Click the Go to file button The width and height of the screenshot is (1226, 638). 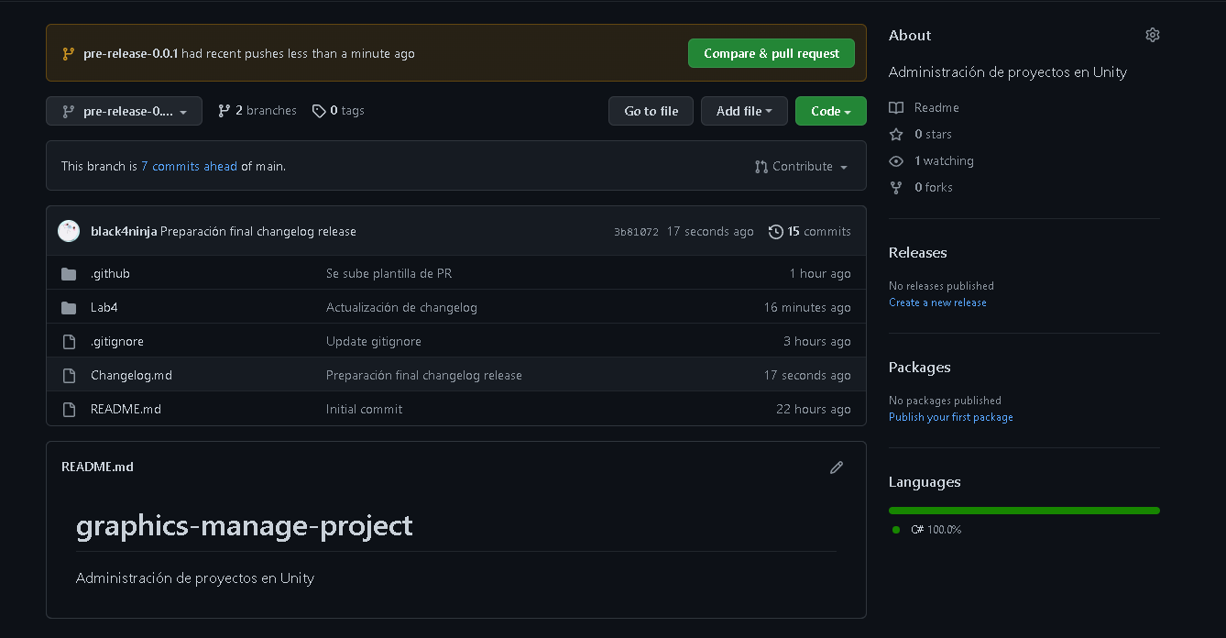click(x=651, y=111)
